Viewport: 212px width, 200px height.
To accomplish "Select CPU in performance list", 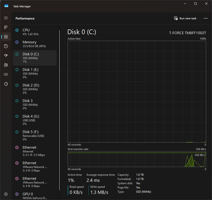I will pos(35,32).
